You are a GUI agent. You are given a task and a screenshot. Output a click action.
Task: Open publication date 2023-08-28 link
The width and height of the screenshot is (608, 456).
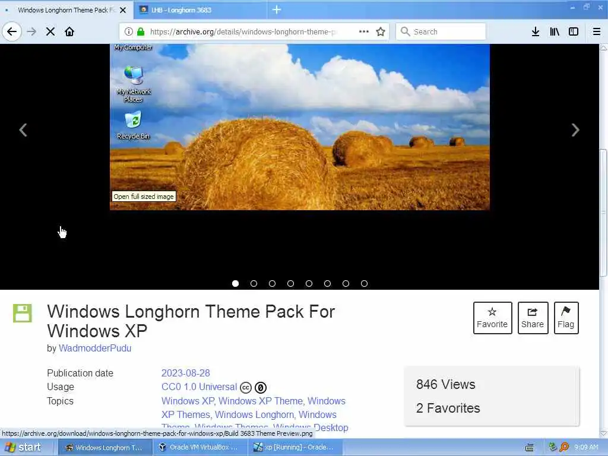point(185,373)
